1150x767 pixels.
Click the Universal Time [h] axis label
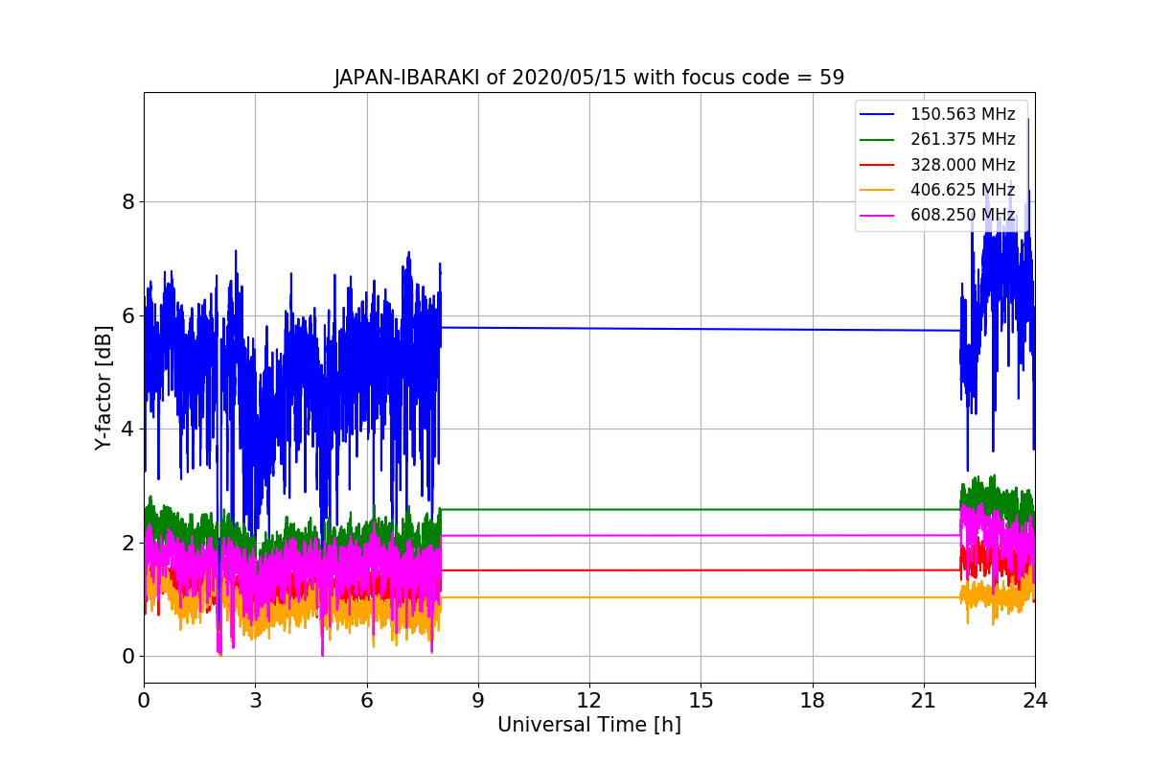pyautogui.click(x=589, y=726)
